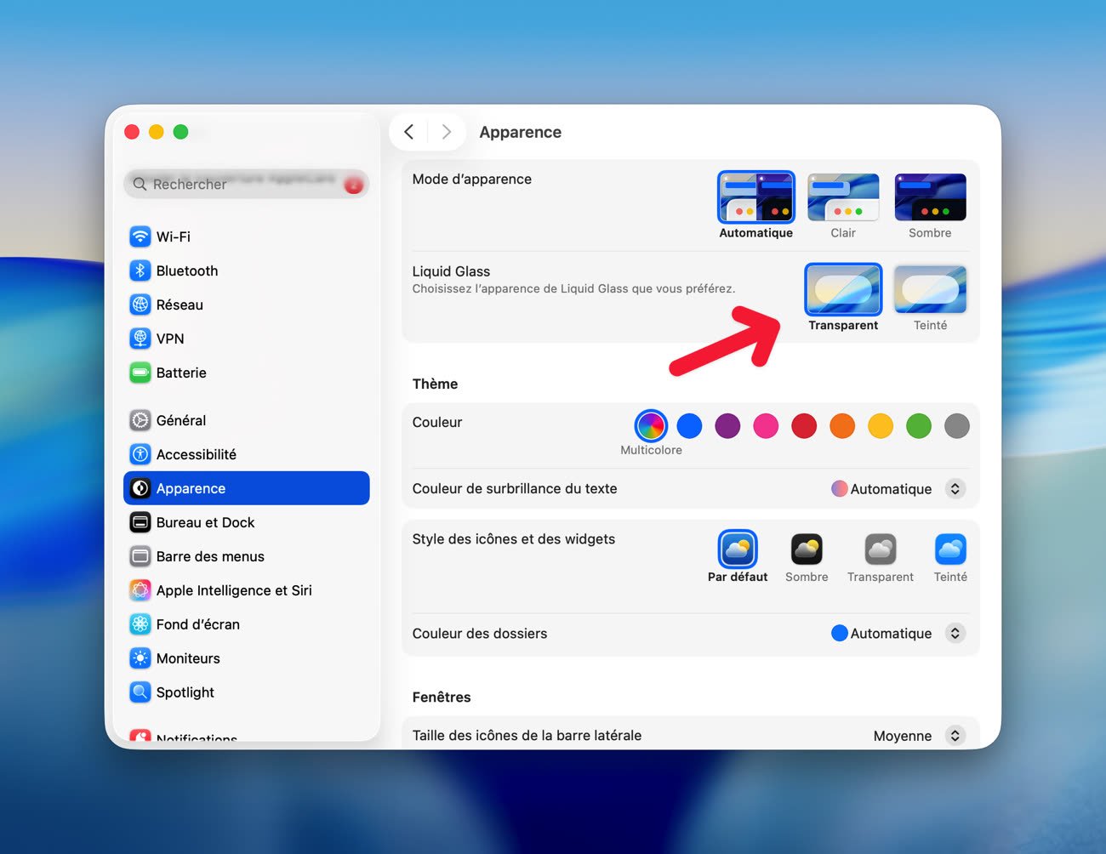
Task: Click the Accessibilité icon
Action: pos(140,454)
